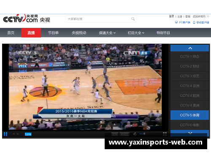Go to the 首页 tab
This screenshot has width=211, height=153.
(x=11, y=33)
